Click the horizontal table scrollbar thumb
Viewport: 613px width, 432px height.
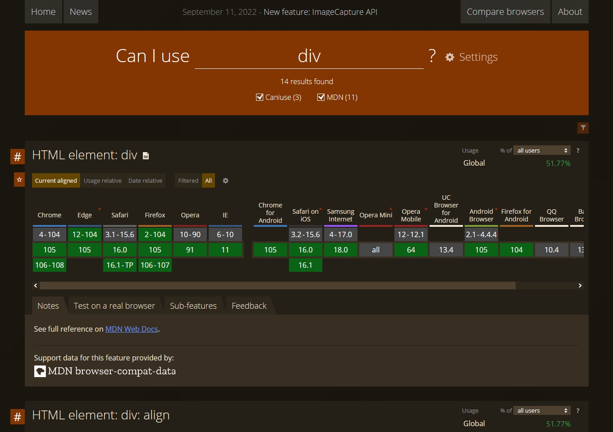(x=278, y=285)
